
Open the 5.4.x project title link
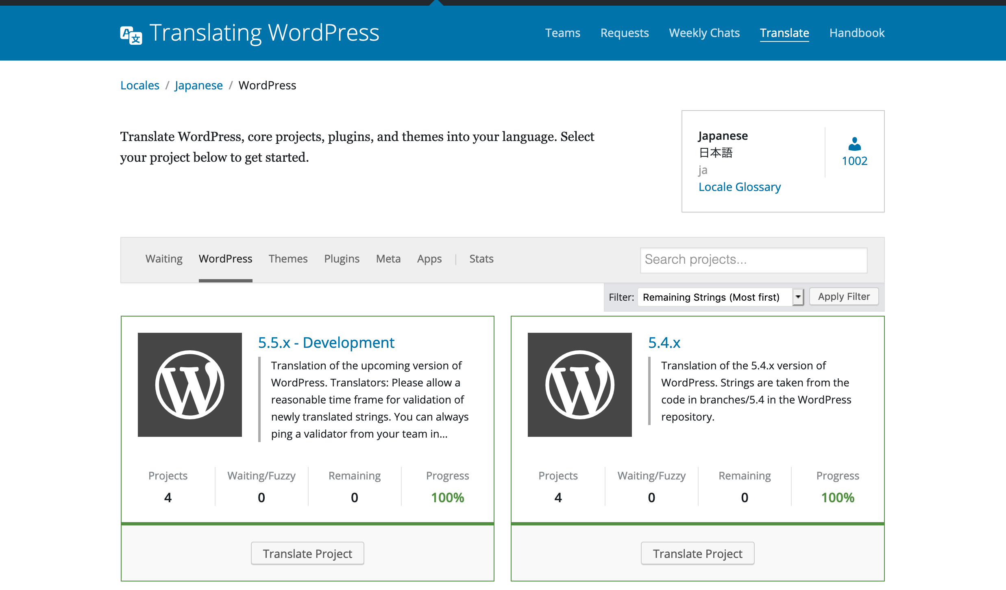(664, 343)
